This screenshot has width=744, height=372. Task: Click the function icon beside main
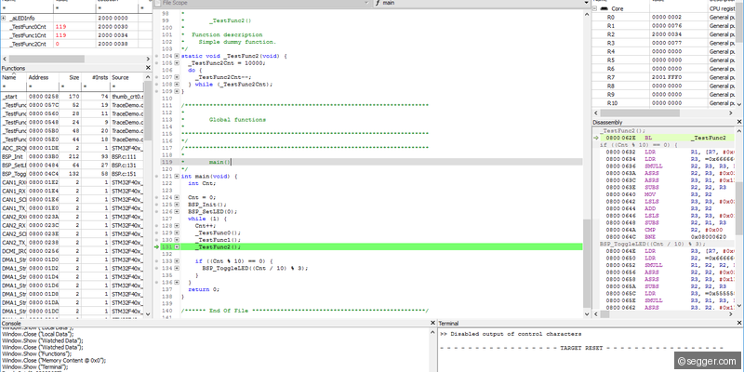[378, 4]
